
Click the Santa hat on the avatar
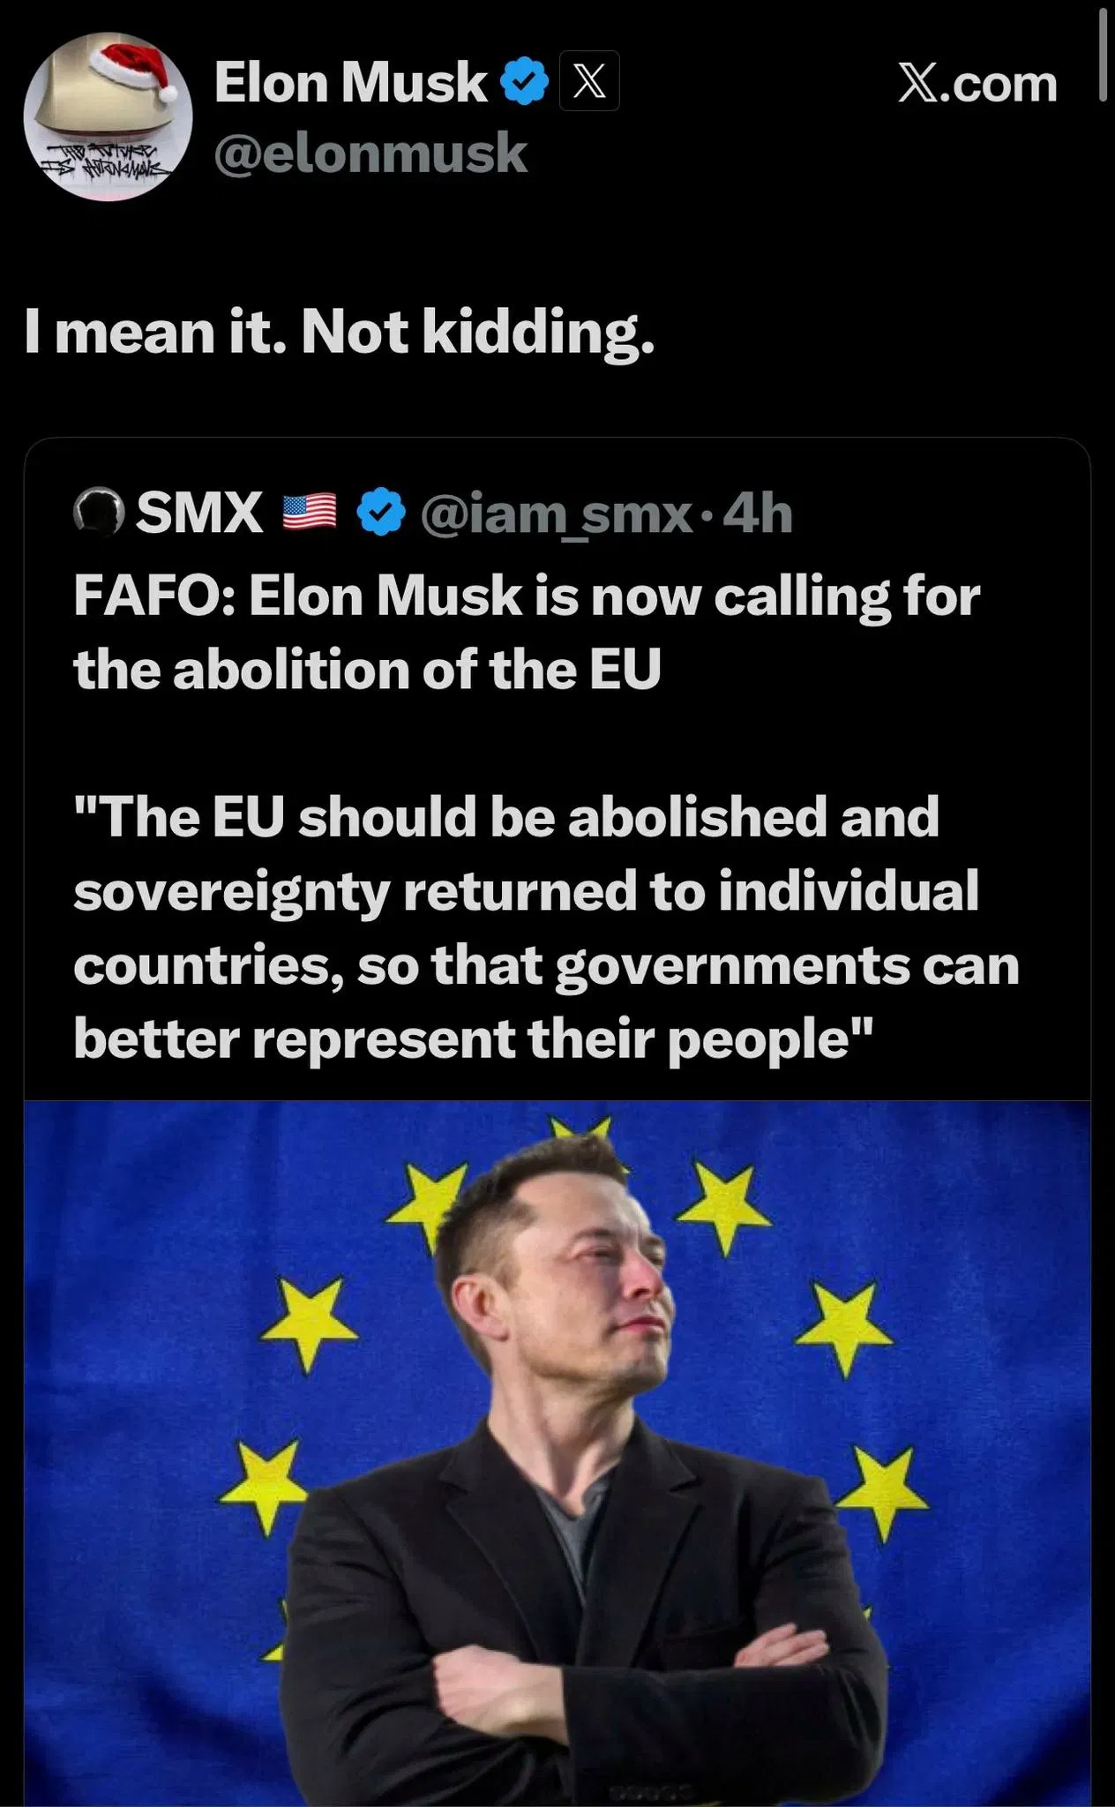(132, 66)
